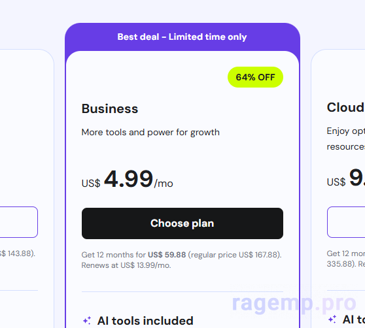Click the bold US$ 59.88 twelve-month price text
This screenshot has width=365, height=328.
[x=167, y=255]
